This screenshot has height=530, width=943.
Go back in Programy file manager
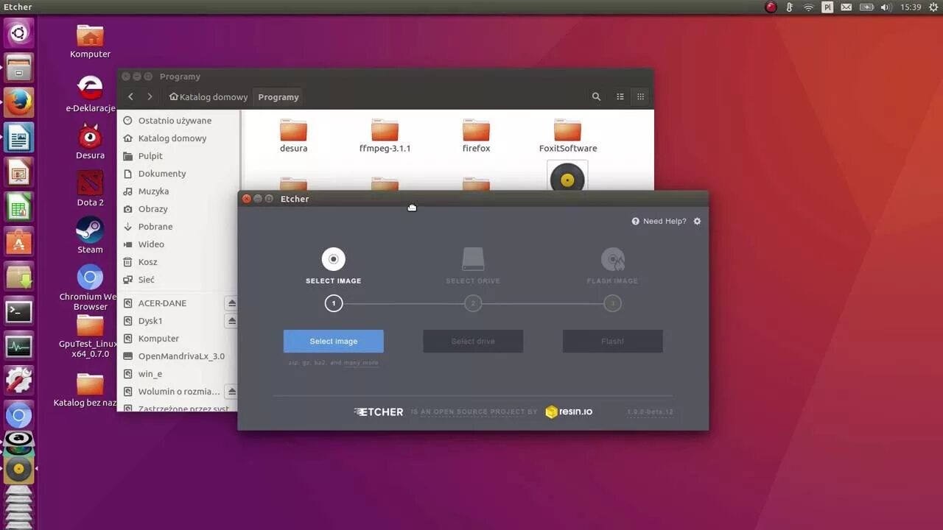pyautogui.click(x=130, y=96)
